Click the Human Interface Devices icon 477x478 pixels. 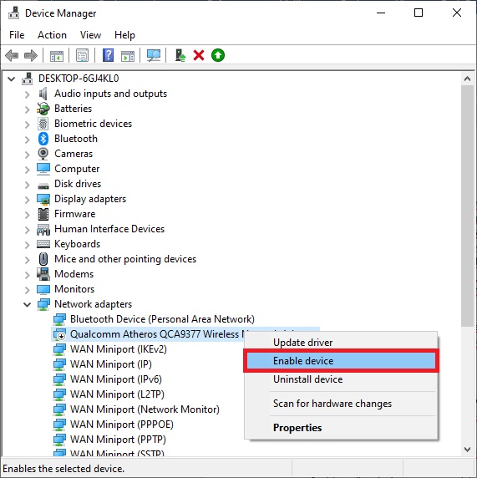(43, 230)
